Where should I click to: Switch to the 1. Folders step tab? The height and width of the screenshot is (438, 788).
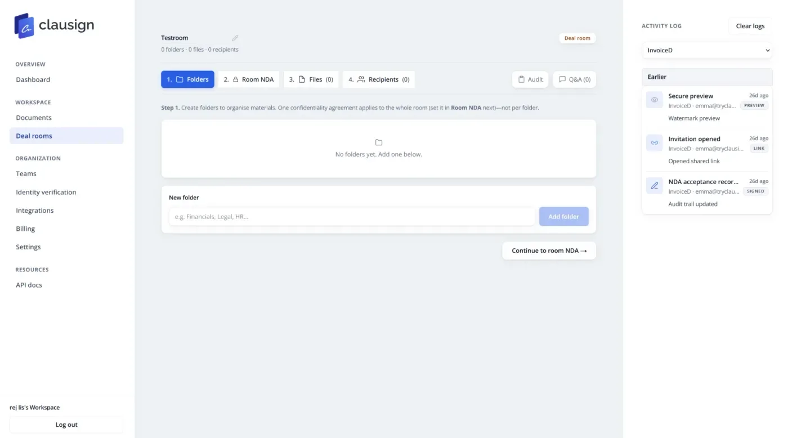[187, 79]
